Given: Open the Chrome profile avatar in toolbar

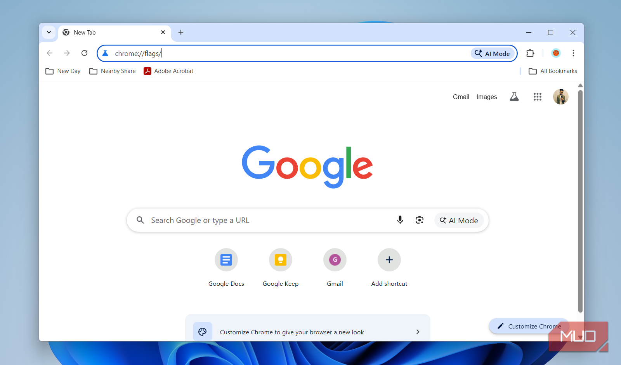Looking at the screenshot, I should [x=556, y=53].
